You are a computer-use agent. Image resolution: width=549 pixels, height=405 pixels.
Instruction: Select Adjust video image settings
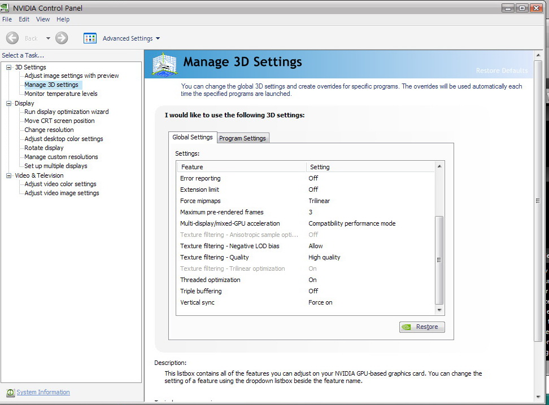coord(62,193)
